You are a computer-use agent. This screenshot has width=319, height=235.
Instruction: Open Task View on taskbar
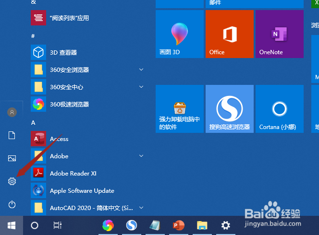coord(58,225)
